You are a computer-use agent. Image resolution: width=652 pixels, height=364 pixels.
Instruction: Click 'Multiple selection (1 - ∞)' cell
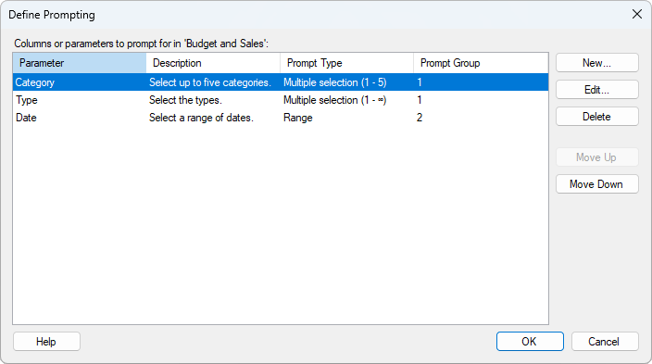coord(334,100)
